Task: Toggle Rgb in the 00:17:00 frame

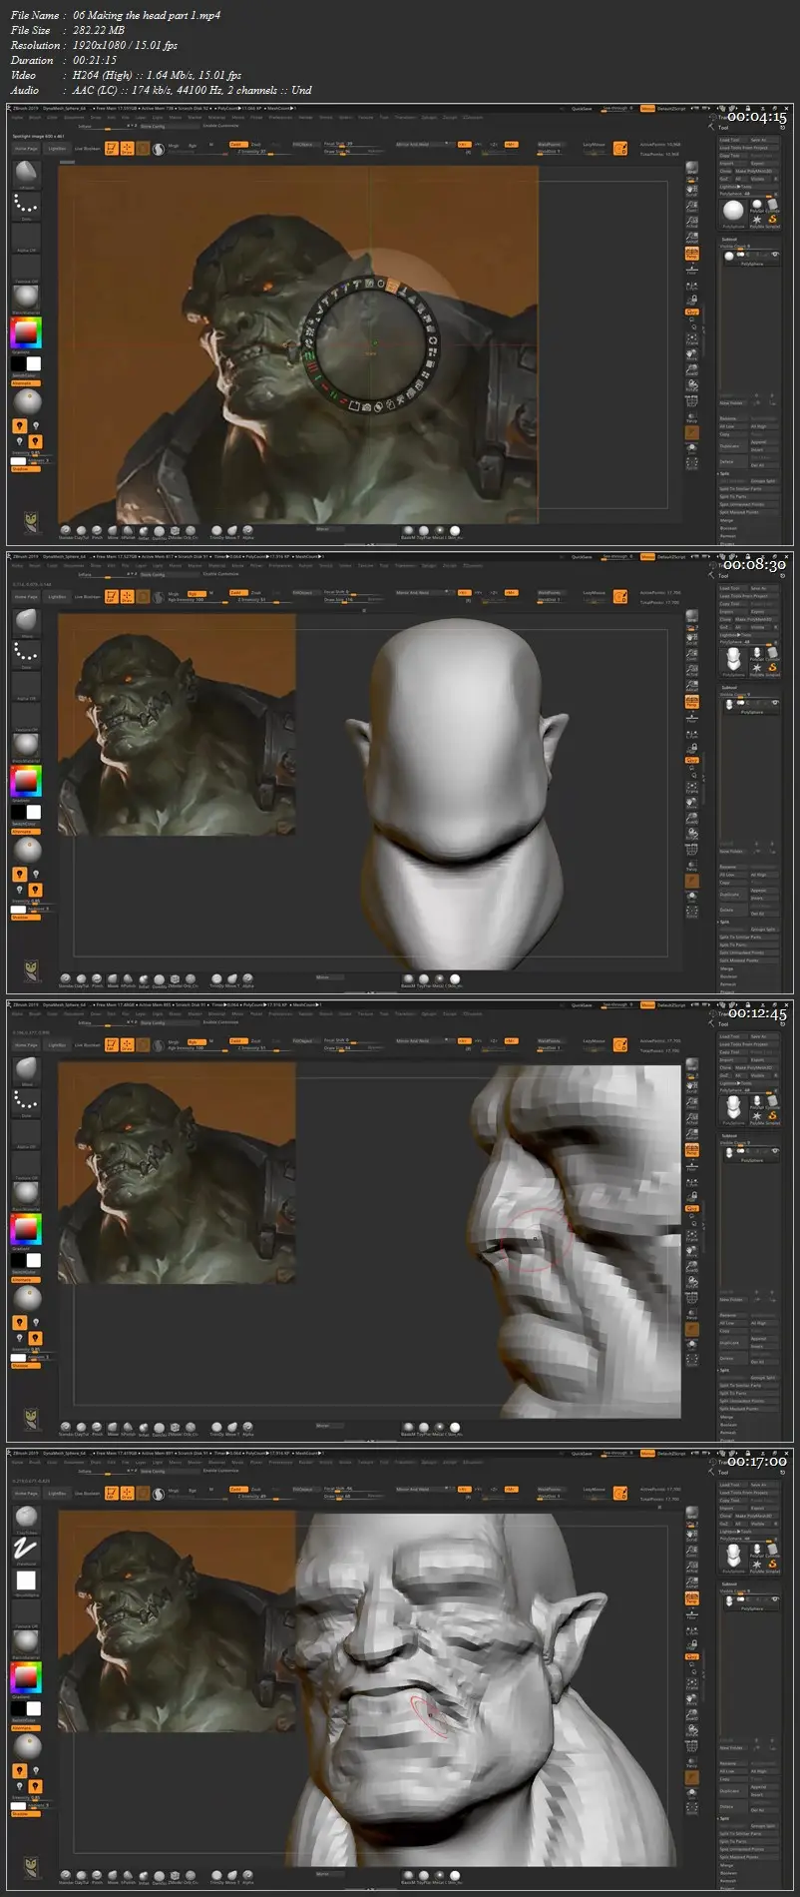Action: point(194,1490)
